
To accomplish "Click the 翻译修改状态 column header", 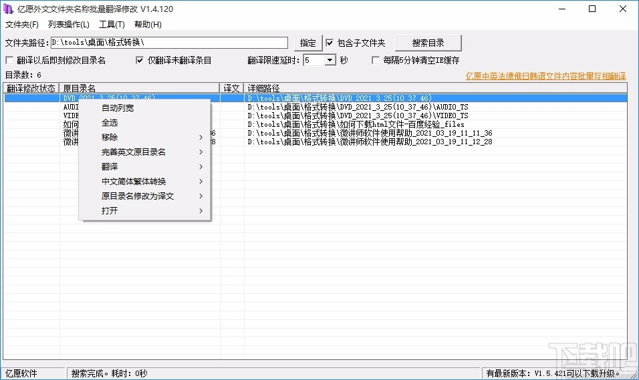I will (x=31, y=88).
